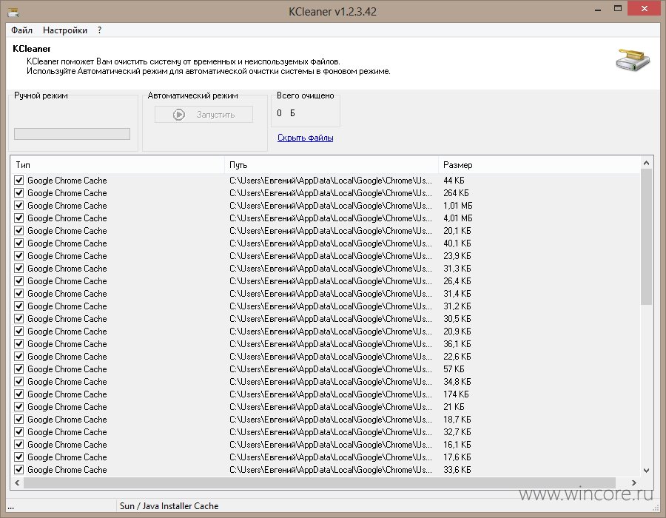666x518 pixels.
Task: Click the scroll down arrow of file list
Action: point(646,471)
